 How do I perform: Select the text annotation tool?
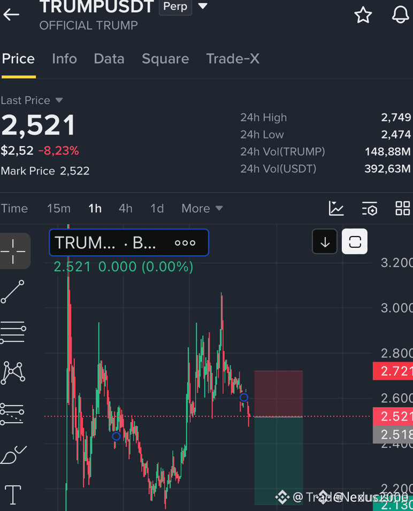[13, 495]
